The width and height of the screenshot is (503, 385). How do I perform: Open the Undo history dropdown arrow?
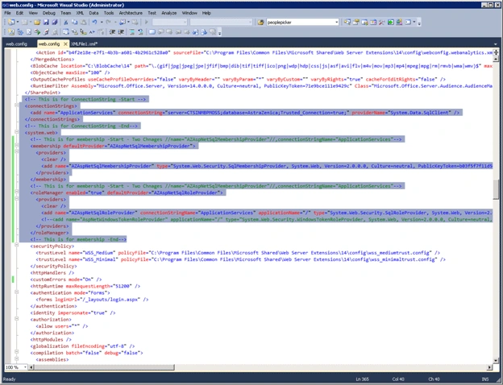[102, 23]
